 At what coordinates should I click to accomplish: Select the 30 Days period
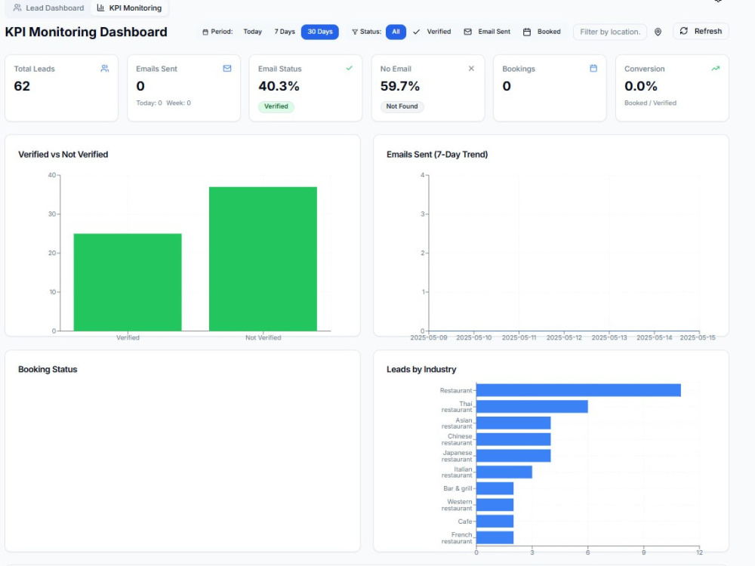point(319,32)
